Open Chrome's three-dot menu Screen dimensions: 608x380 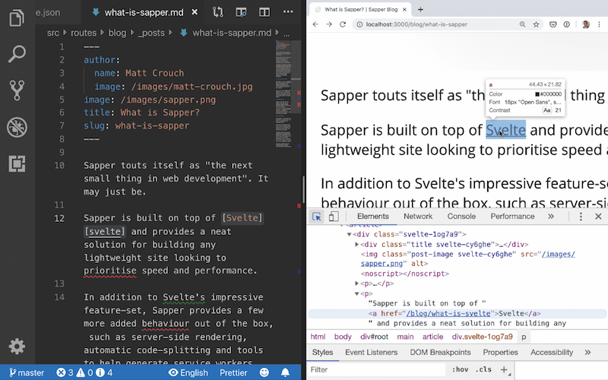coord(600,24)
